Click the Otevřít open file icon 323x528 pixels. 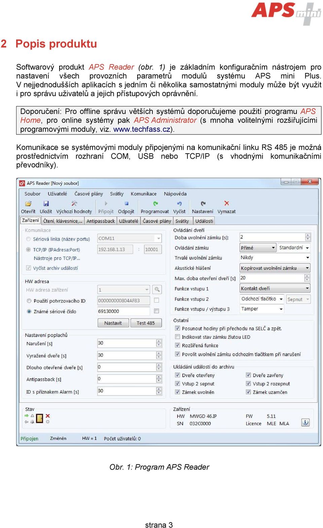(28, 204)
